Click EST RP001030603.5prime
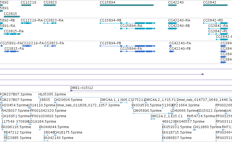The height and width of the screenshot is (142, 232). [48, 116]
